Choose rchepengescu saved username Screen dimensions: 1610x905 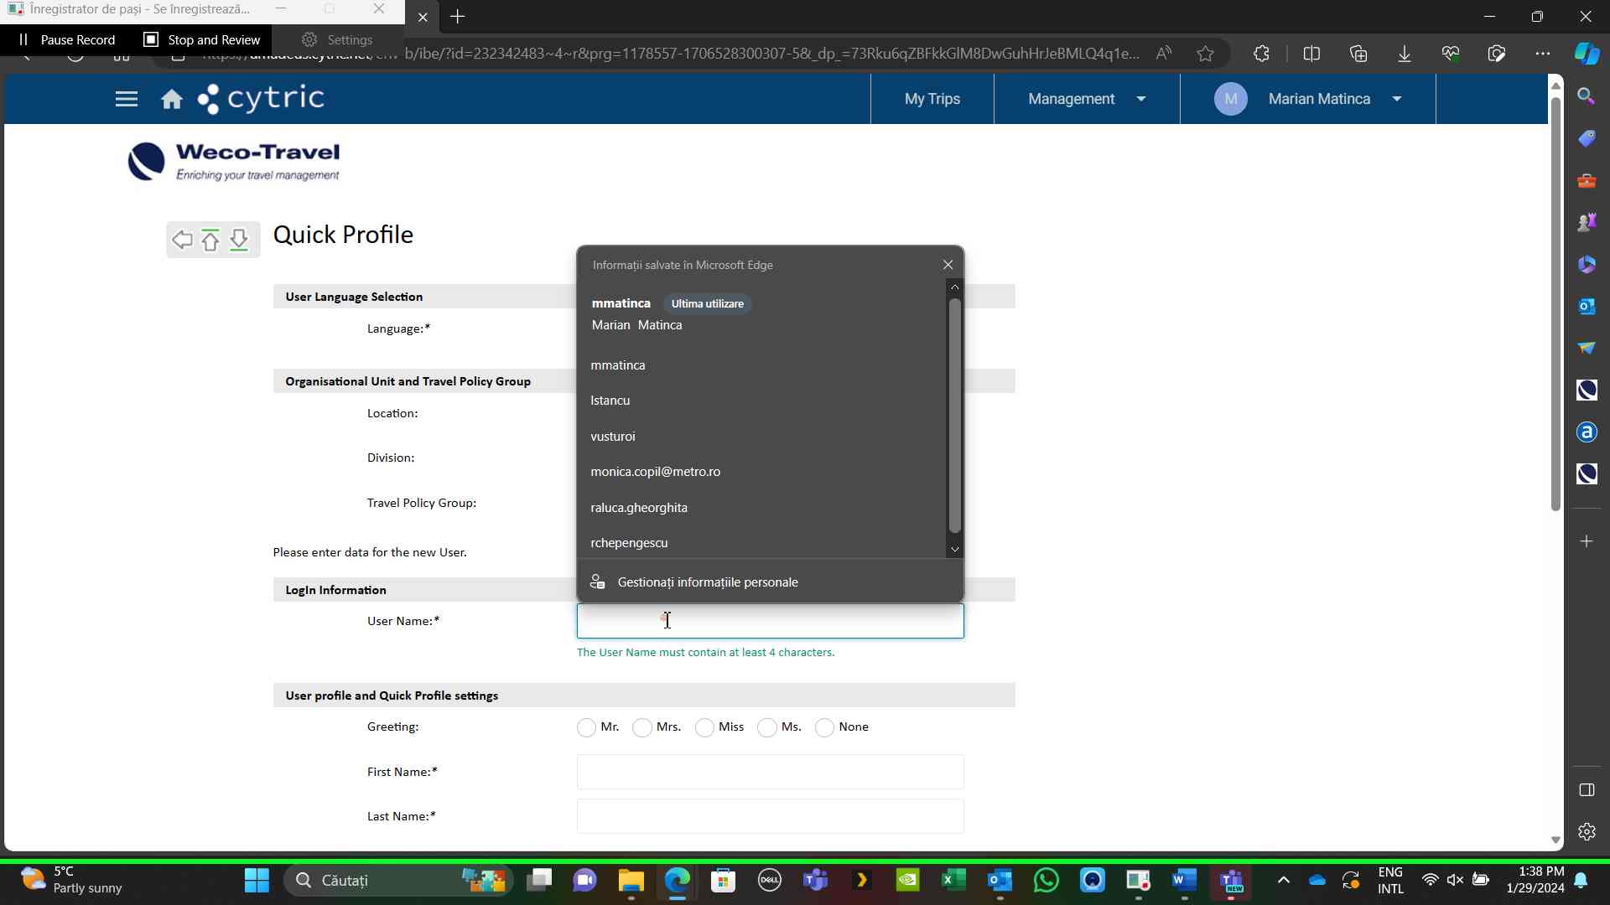(761, 543)
